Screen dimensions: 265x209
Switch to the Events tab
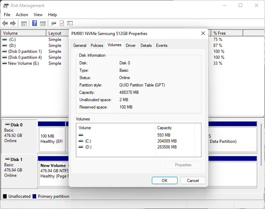tap(162, 46)
